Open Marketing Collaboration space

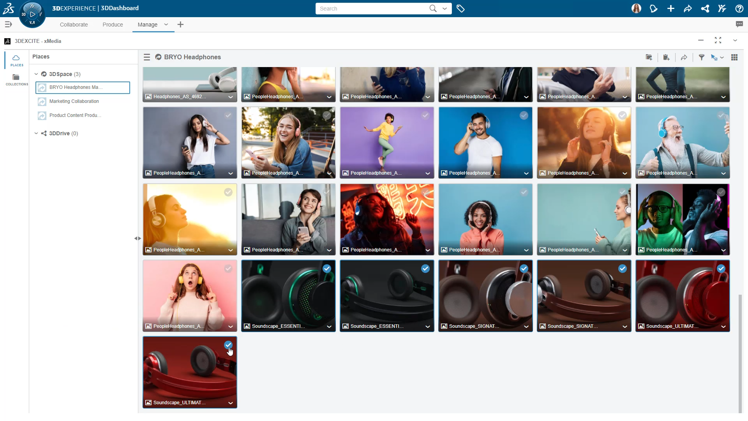click(x=74, y=101)
